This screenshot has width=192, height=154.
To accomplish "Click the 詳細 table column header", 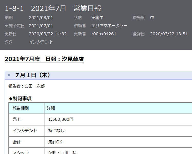I will tap(51, 108).
